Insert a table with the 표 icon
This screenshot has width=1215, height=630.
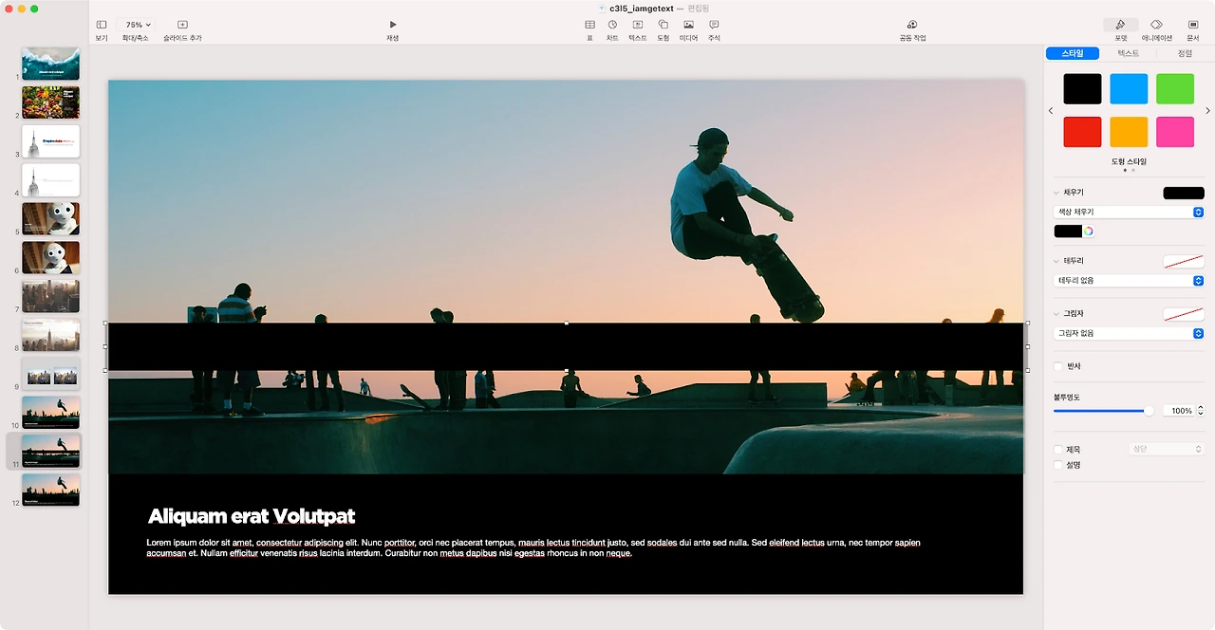pyautogui.click(x=589, y=25)
